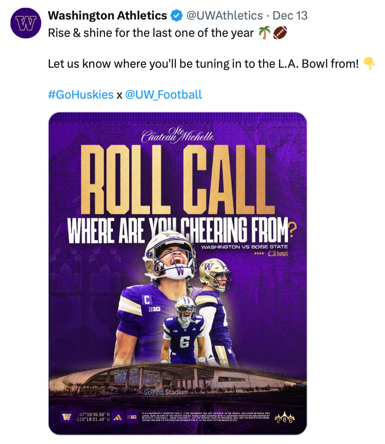Click the football emoji

pyautogui.click(x=279, y=33)
